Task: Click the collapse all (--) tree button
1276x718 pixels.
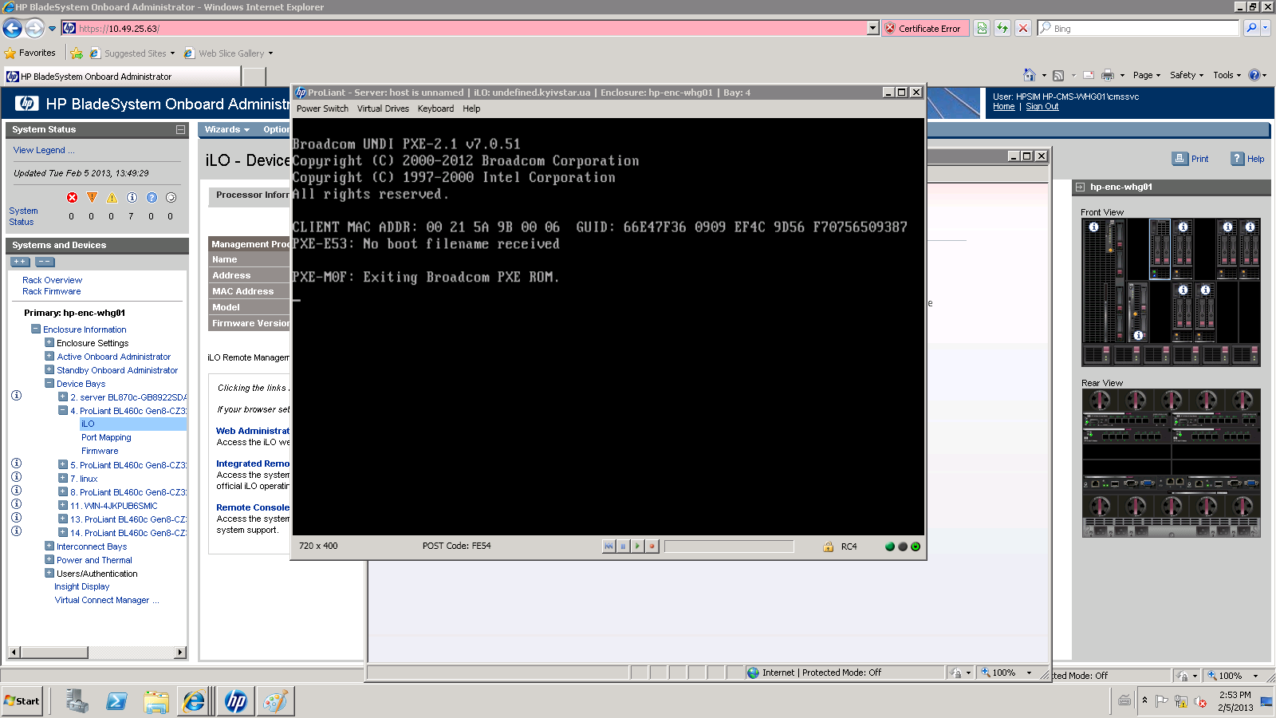Action: (45, 262)
